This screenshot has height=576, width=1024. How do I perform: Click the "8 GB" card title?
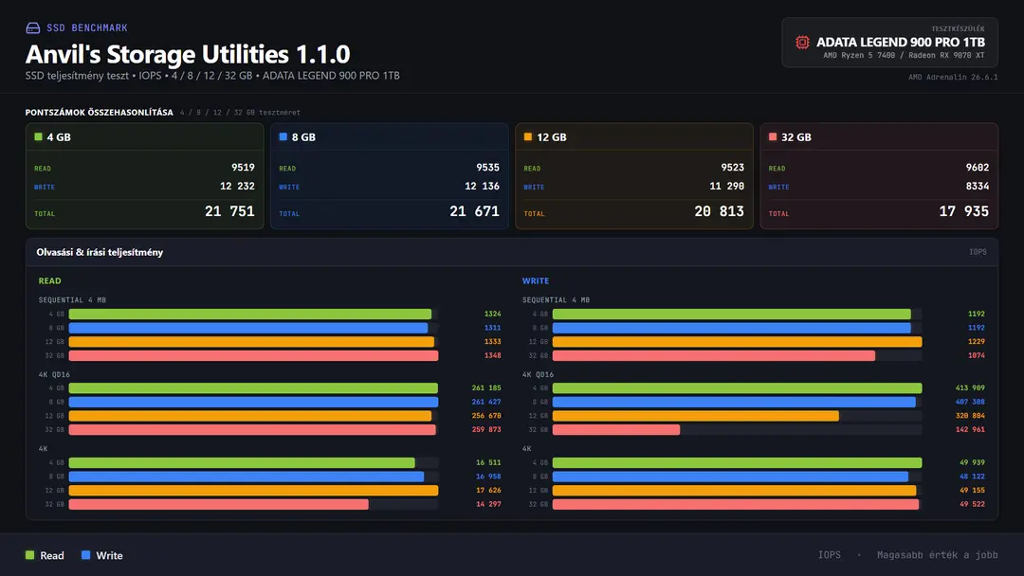tap(303, 137)
